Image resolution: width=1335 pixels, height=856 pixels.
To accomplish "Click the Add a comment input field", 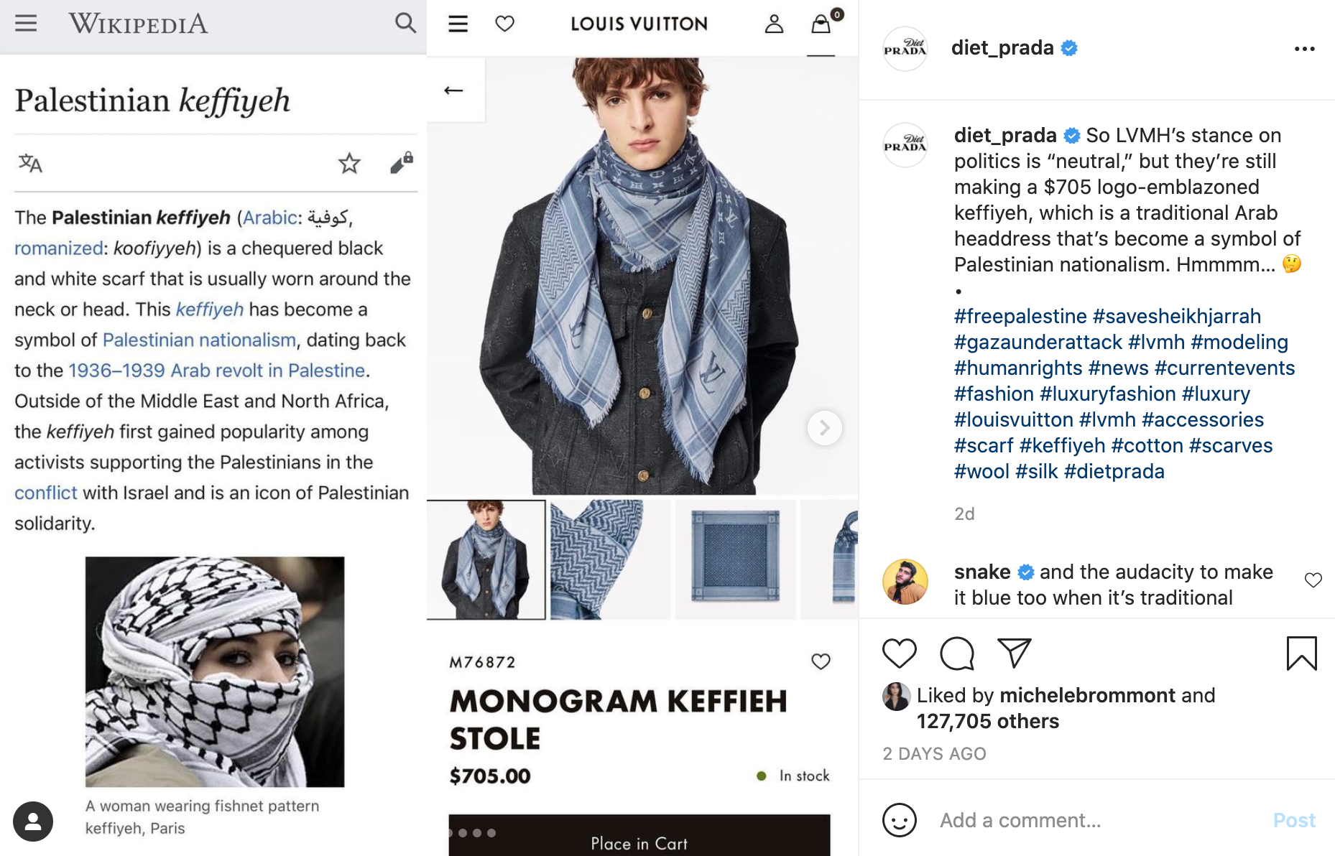I will point(1099,820).
